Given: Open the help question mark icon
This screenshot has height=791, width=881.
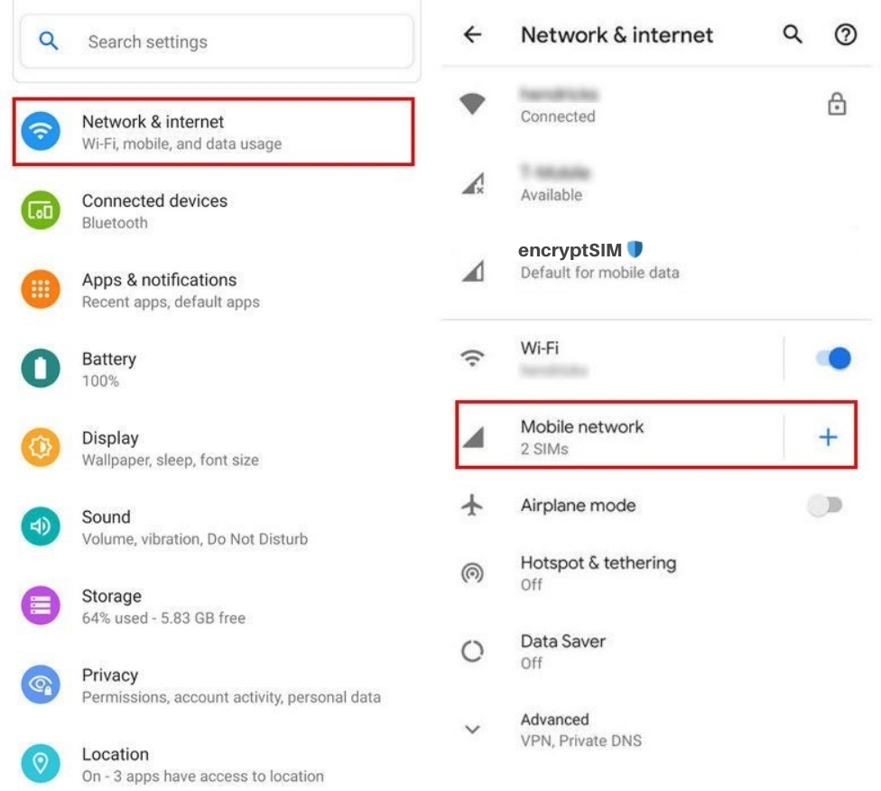Looking at the screenshot, I should [x=845, y=35].
